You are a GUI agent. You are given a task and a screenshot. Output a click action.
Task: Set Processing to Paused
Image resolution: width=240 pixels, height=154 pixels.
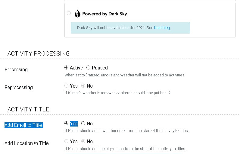coord(88,68)
